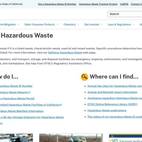The height and width of the screenshot is (142, 142).
Task: Click the State of California header text
Action: coord(11,4)
